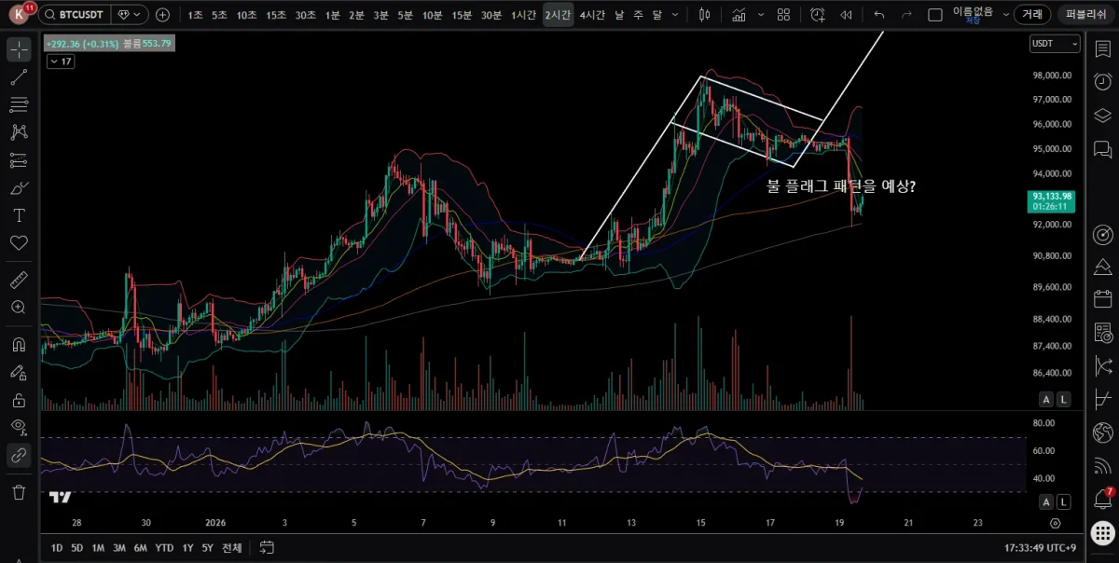Add symbol with the plus button
Viewport: 1119px width, 563px height.
tap(163, 14)
